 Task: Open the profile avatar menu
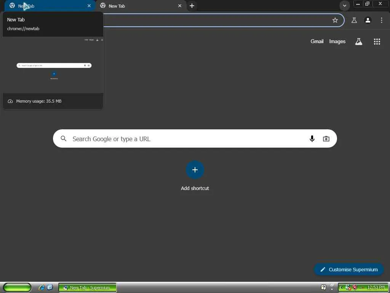[368, 21]
